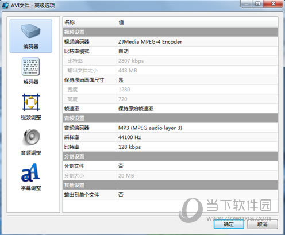This screenshot has height=235, width=285.
Task: Click the 分割大小 row label
Action: point(74,175)
